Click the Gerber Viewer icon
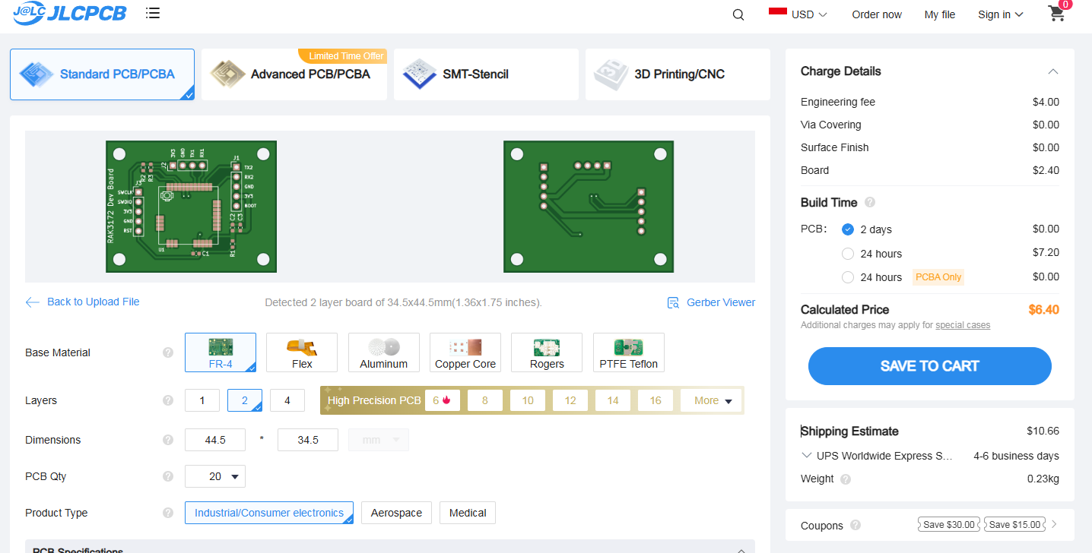The image size is (1092, 553). pos(673,302)
